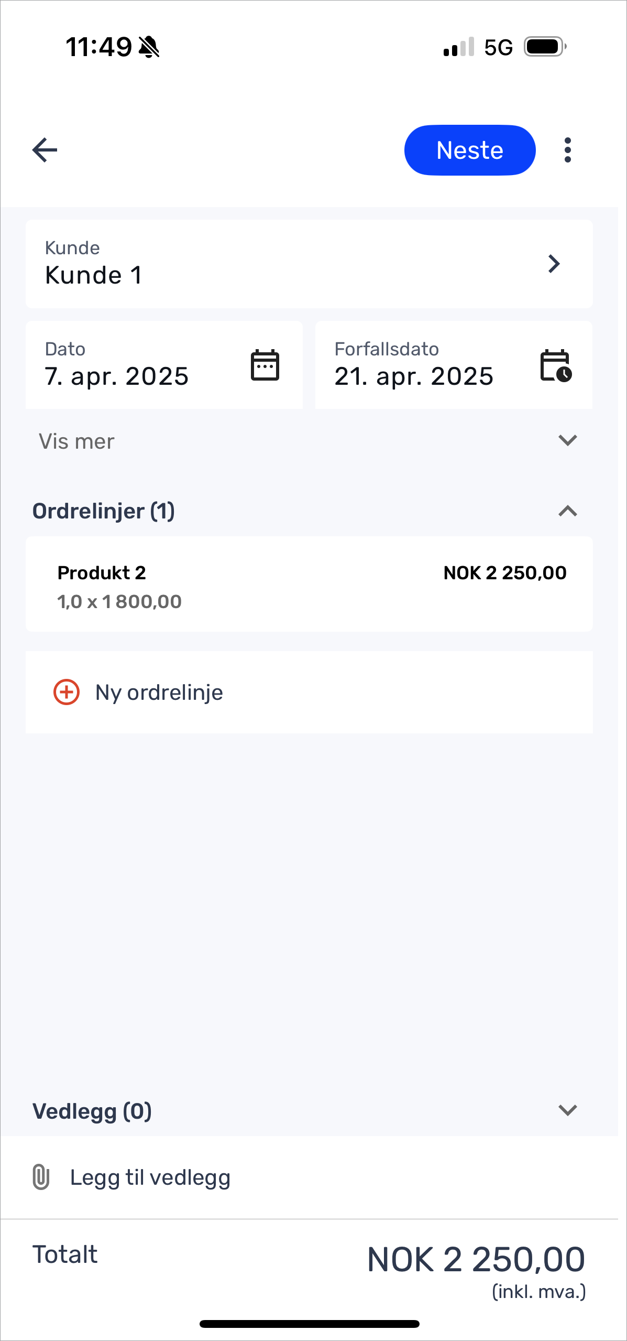Select the Kunde customer field
This screenshot has height=1341, width=627.
click(x=309, y=264)
